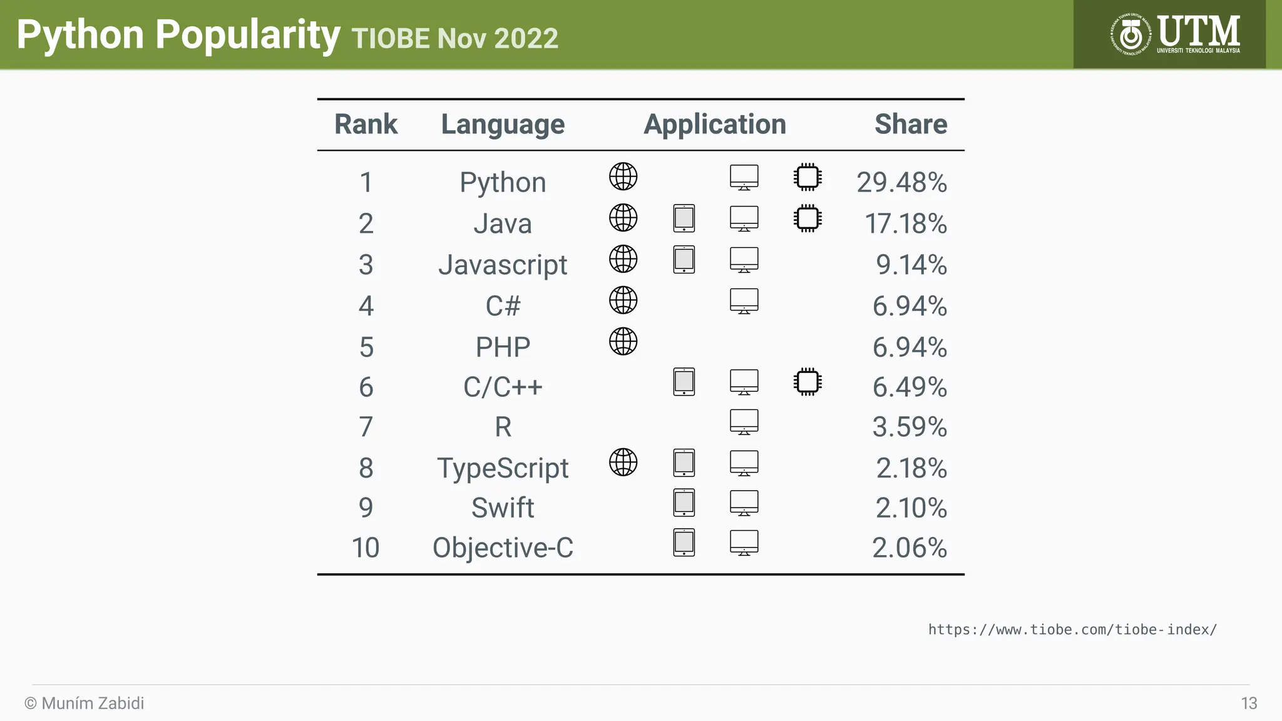The image size is (1282, 721).
Task: Select the C# language name
Action: (x=503, y=306)
